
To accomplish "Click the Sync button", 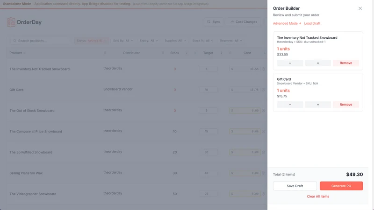I will click(x=214, y=21).
